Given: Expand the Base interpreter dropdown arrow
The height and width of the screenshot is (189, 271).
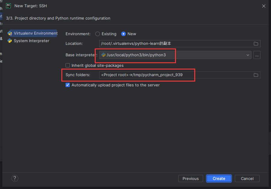Looking at the screenshot, I should point(248,55).
